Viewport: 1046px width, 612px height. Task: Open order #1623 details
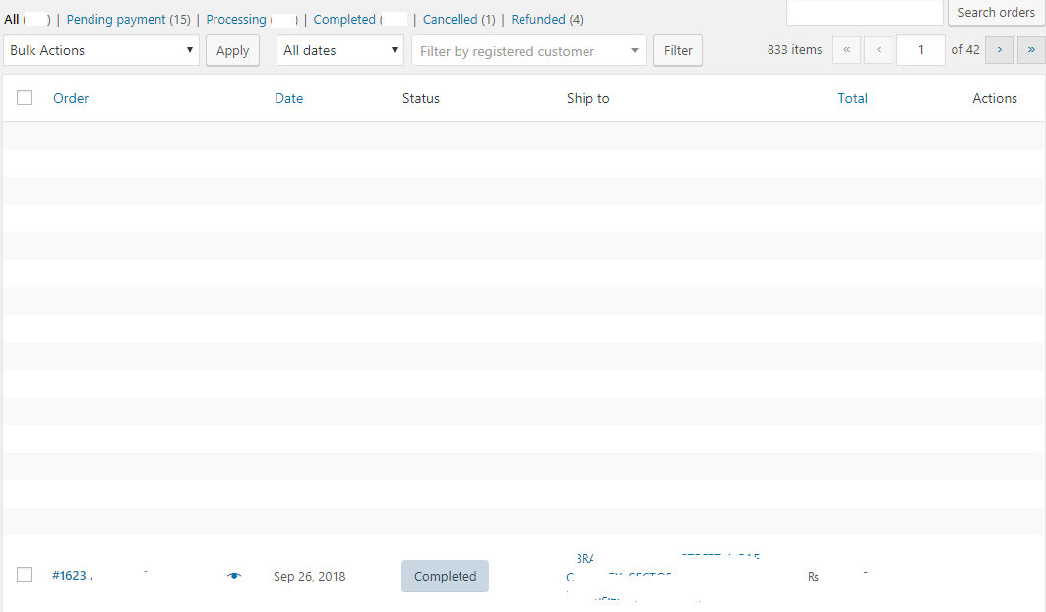pos(70,576)
